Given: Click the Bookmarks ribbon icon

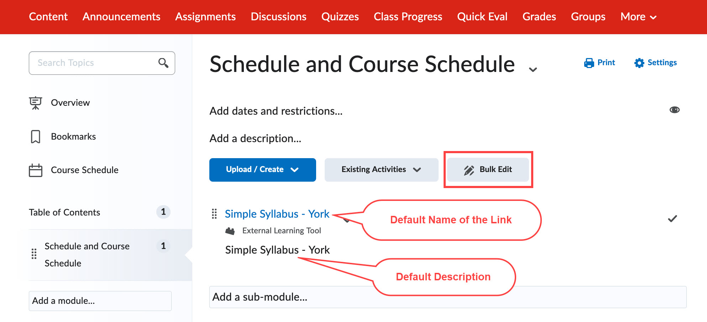Looking at the screenshot, I should coord(36,137).
